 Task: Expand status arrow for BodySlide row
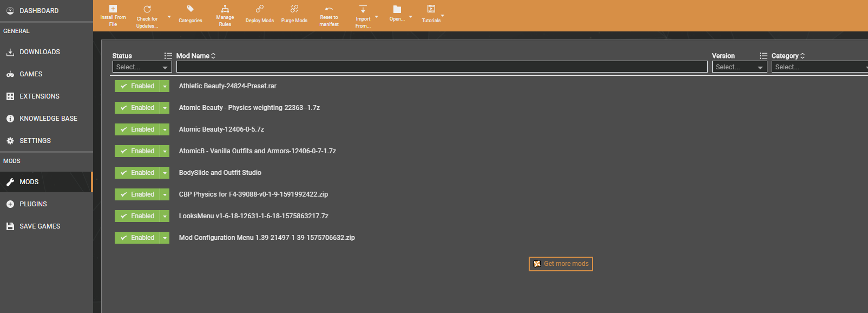(165, 173)
